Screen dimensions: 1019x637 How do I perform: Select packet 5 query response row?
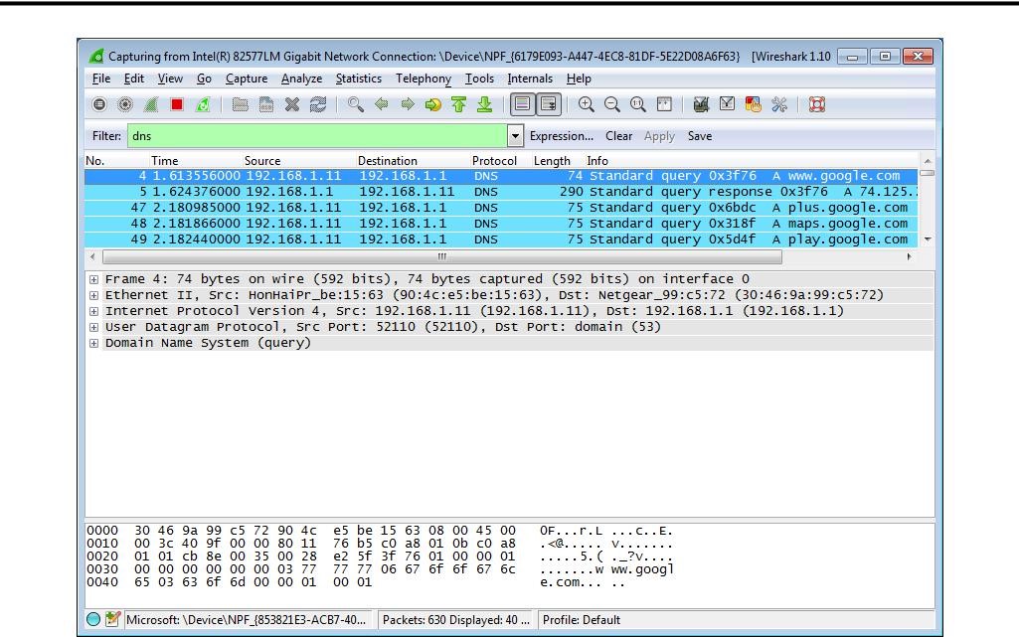click(x=501, y=192)
